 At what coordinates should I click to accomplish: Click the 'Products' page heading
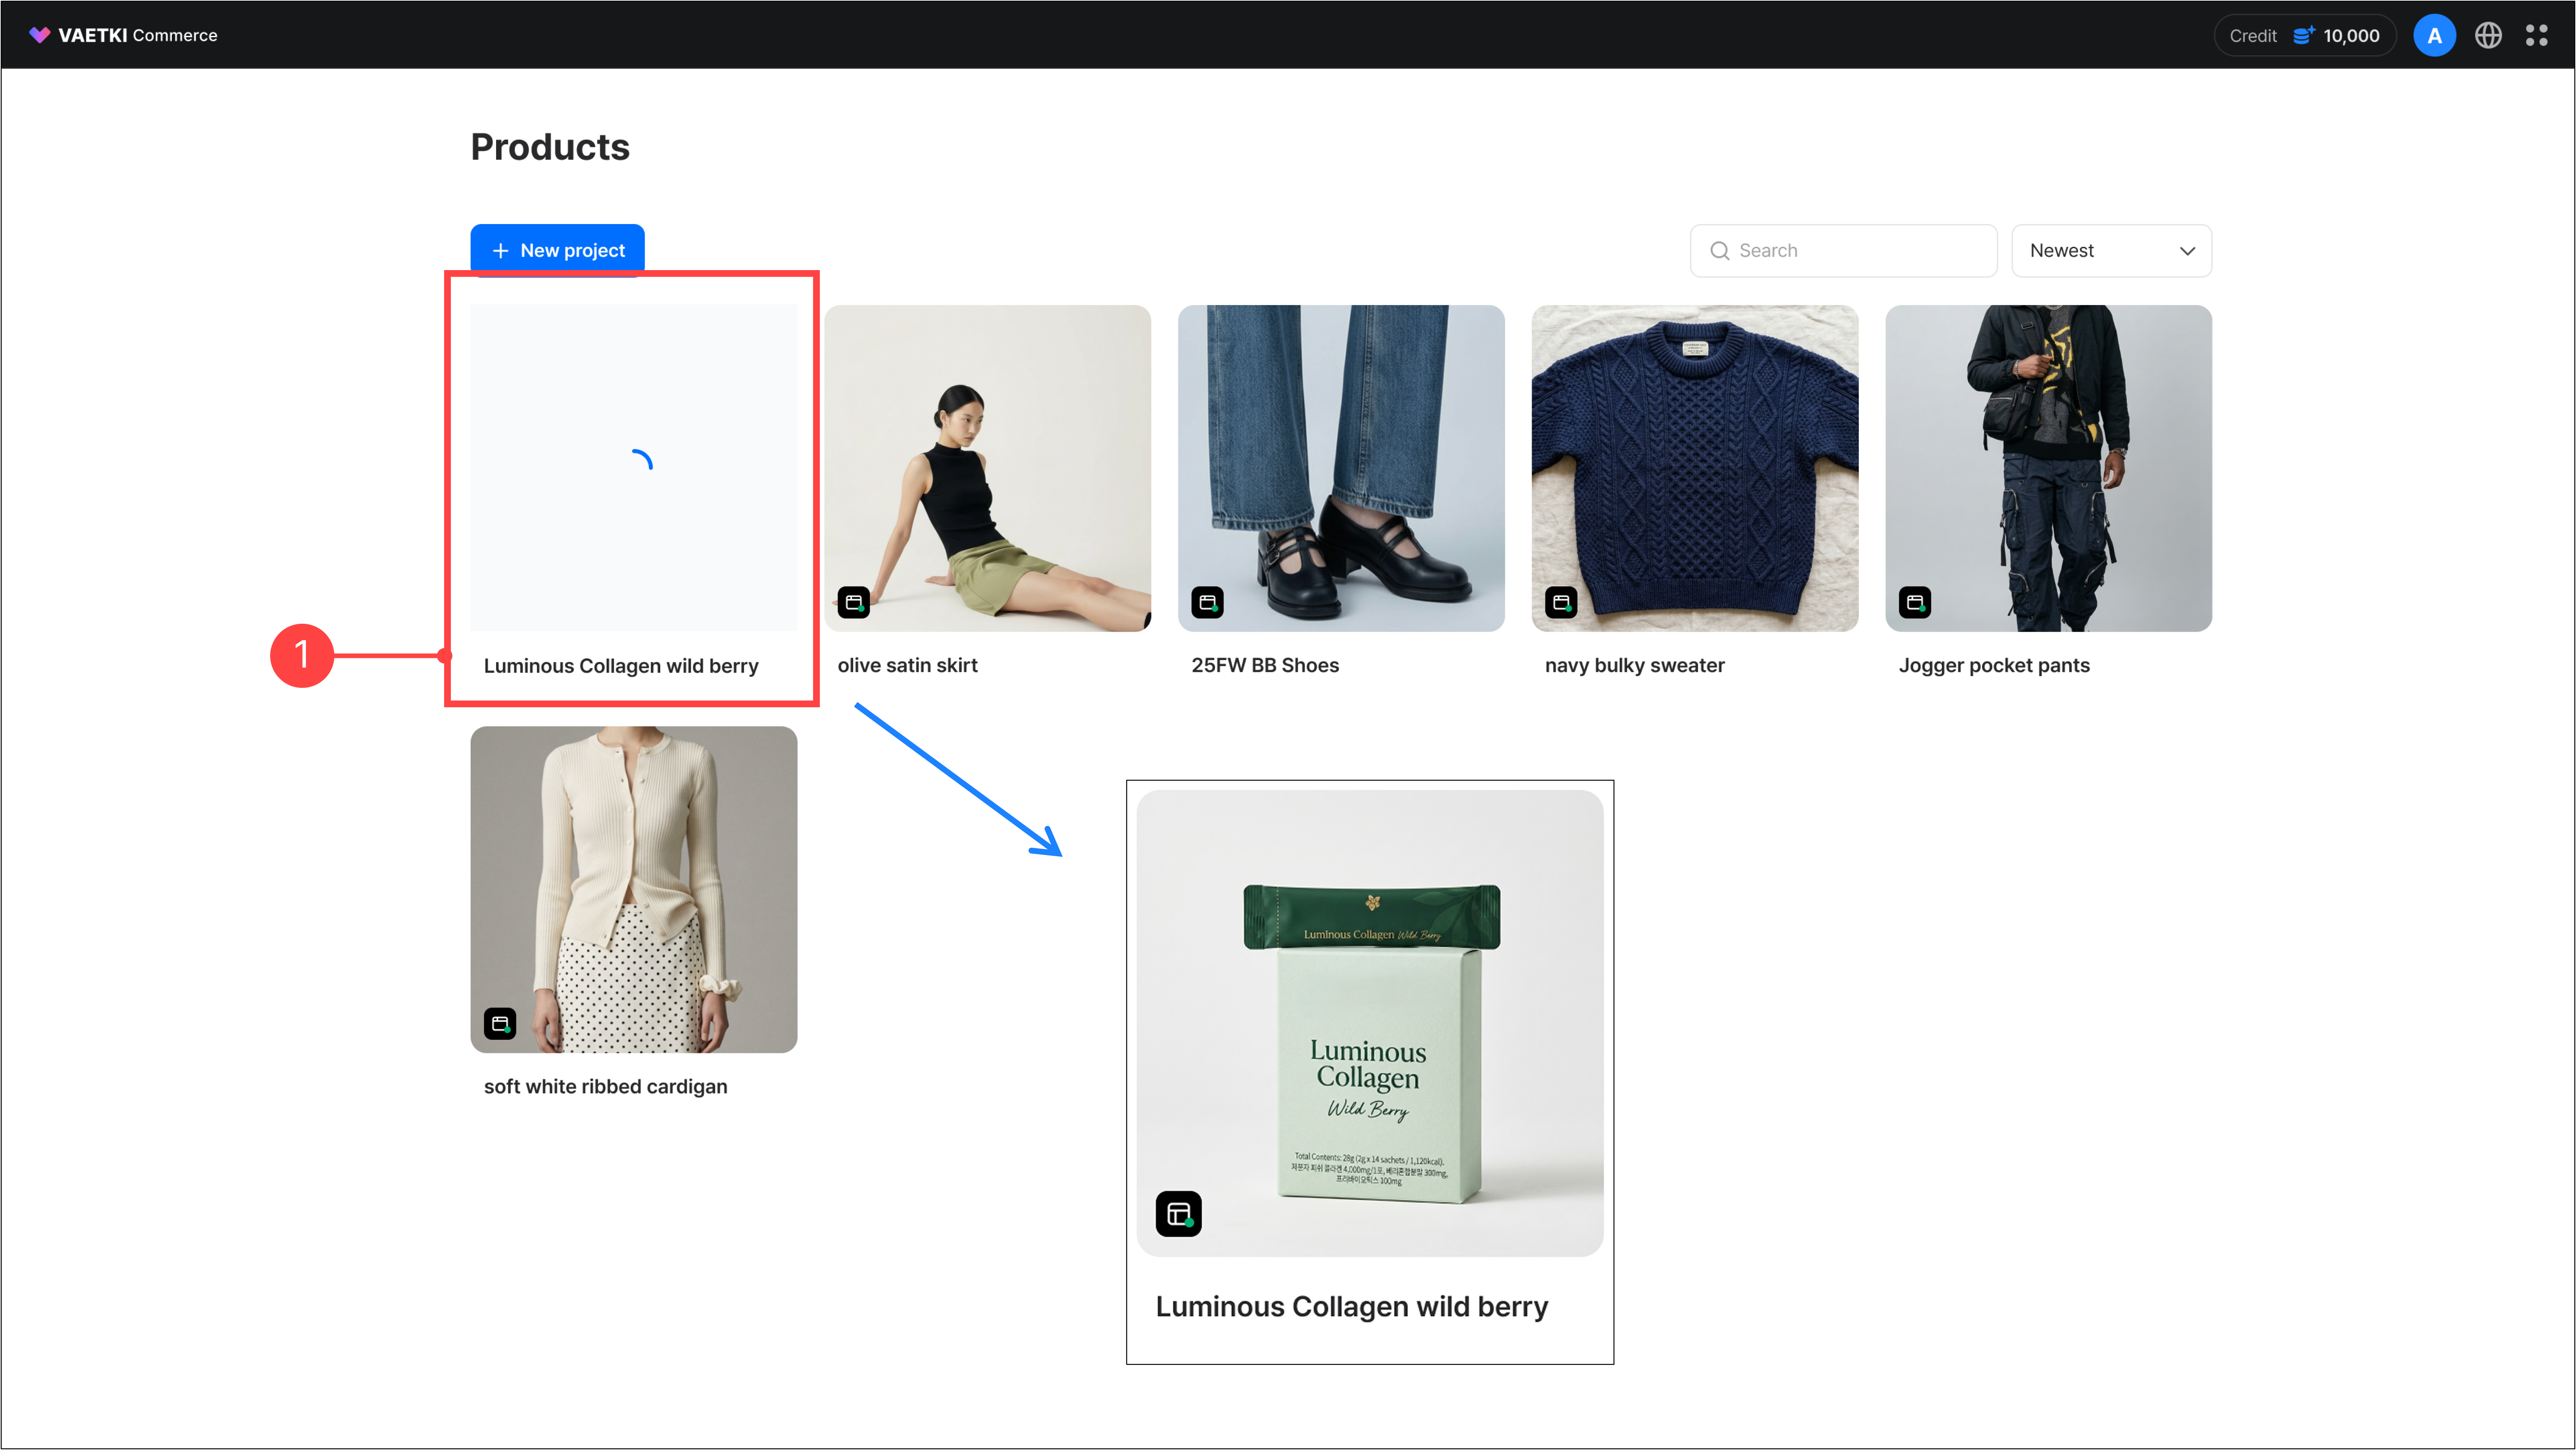[550, 147]
